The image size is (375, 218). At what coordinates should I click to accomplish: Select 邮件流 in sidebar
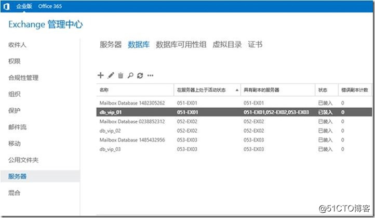click(x=17, y=127)
